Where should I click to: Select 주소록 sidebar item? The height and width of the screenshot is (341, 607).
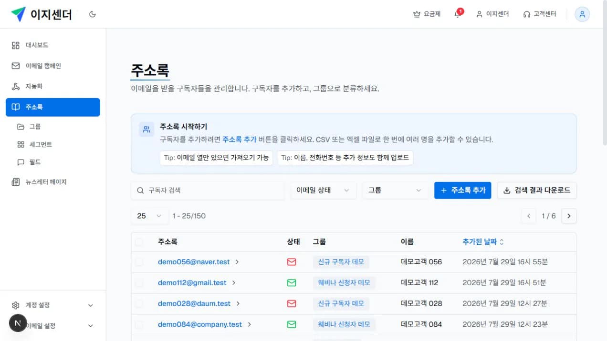pyautogui.click(x=53, y=107)
